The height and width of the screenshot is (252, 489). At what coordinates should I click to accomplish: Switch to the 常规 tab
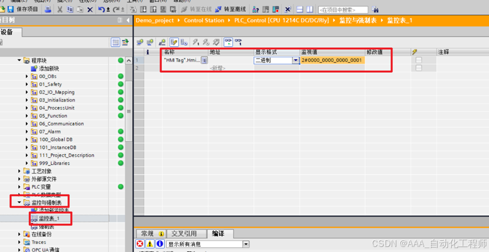(150, 233)
